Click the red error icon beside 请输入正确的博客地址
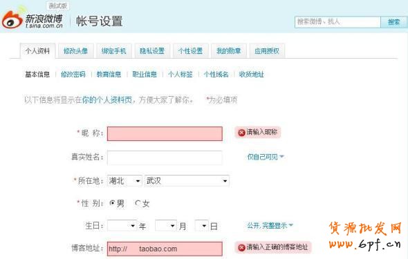This screenshot has height=259, width=408. pyautogui.click(x=242, y=247)
